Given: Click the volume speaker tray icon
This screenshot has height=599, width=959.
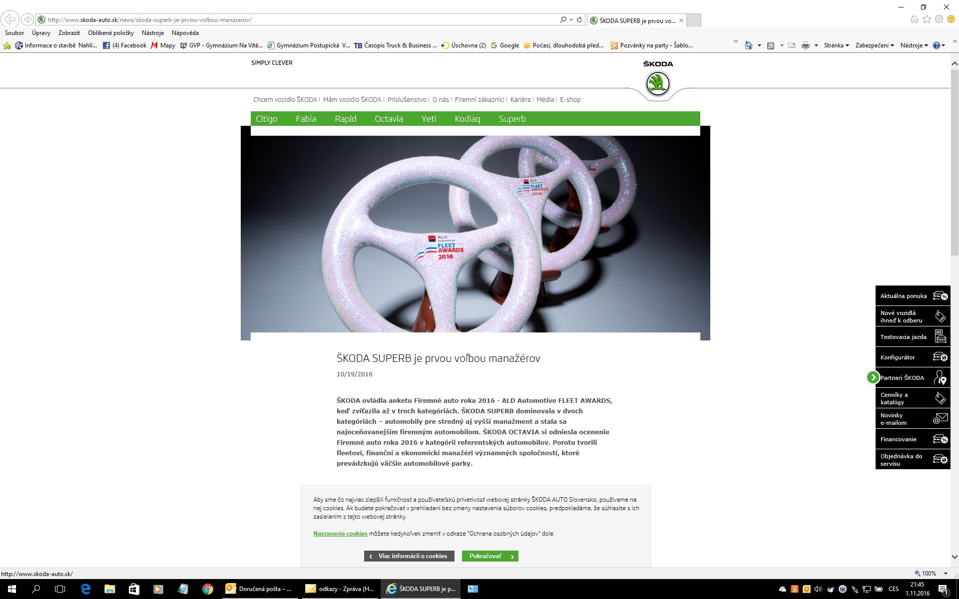Looking at the screenshot, I should [x=818, y=589].
